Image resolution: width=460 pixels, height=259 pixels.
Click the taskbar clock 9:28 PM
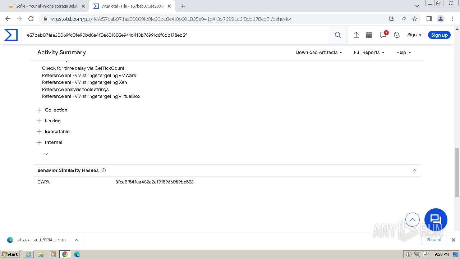[441, 254]
